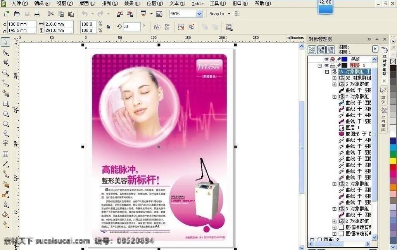The width and height of the screenshot is (397, 250).
Task: Open the 视图(V) menu
Action: coord(65,3)
